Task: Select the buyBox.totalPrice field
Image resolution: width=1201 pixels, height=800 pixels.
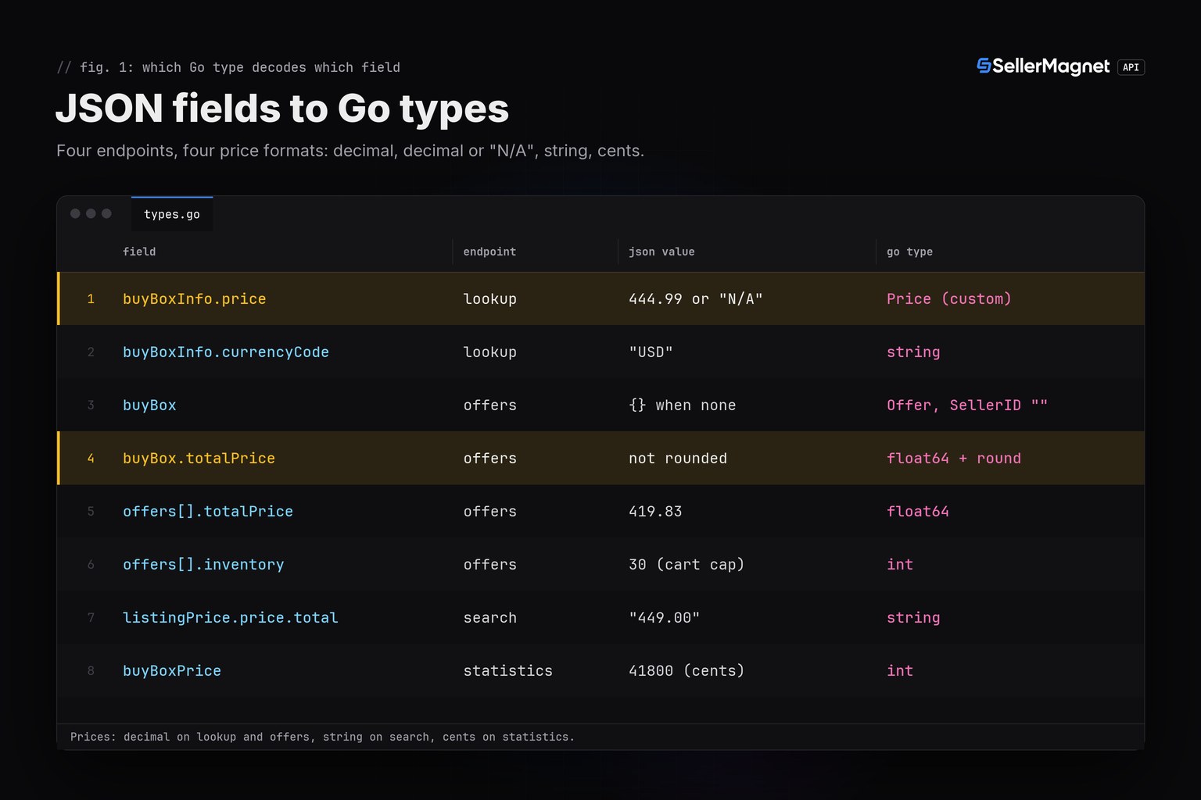Action: [x=199, y=458]
